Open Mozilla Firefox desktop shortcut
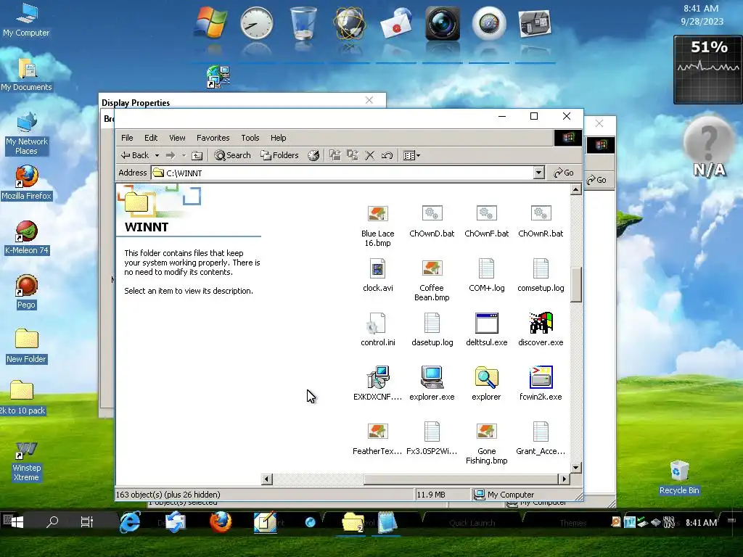743x557 pixels. 26,183
